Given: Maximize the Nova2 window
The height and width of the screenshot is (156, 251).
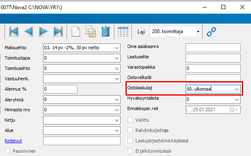Looking at the screenshot, I should [x=223, y=7].
